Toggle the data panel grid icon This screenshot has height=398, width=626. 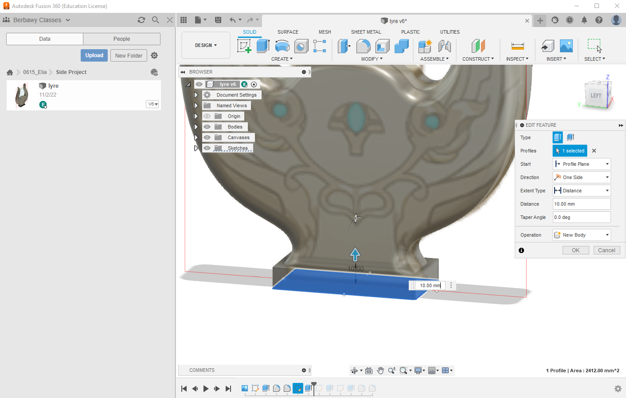184,20
